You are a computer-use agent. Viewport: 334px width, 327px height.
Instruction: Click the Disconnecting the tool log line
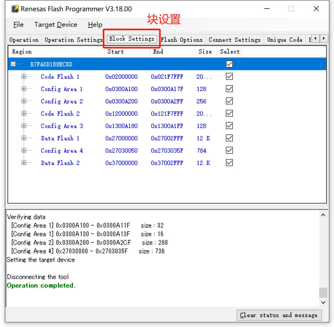point(38,277)
